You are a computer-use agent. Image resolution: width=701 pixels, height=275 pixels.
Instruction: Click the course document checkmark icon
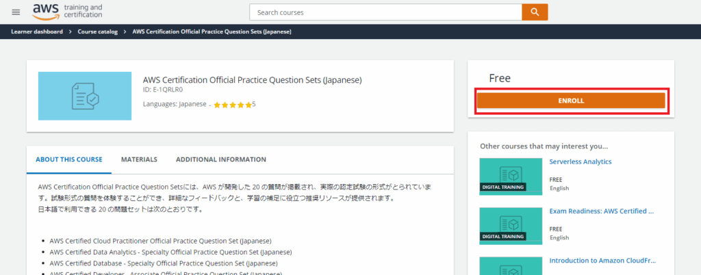86,96
